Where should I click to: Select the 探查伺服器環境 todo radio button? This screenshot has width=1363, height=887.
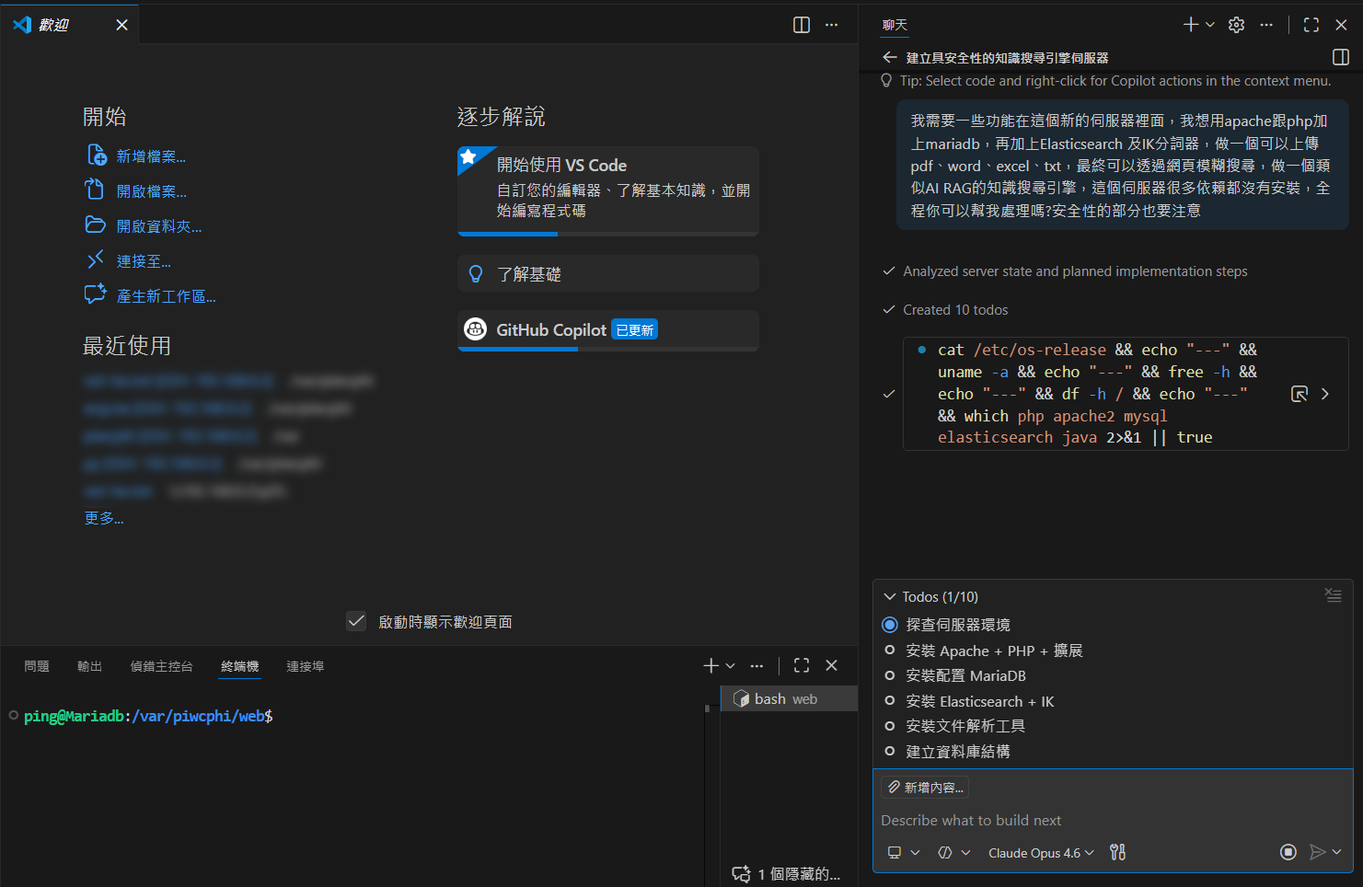(x=889, y=624)
